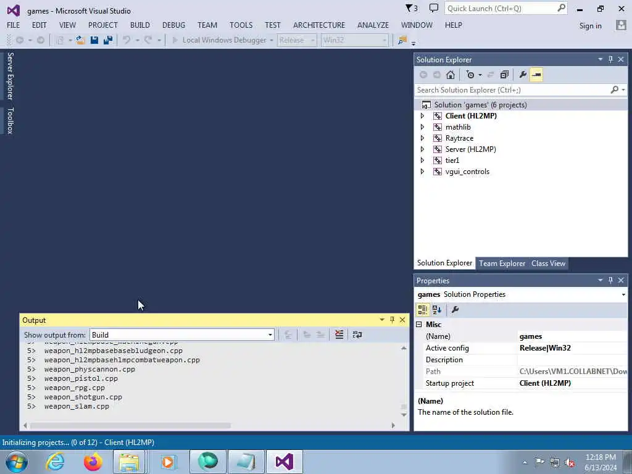Sort Properties alphabetically
The width and height of the screenshot is (632, 474).
point(437,310)
